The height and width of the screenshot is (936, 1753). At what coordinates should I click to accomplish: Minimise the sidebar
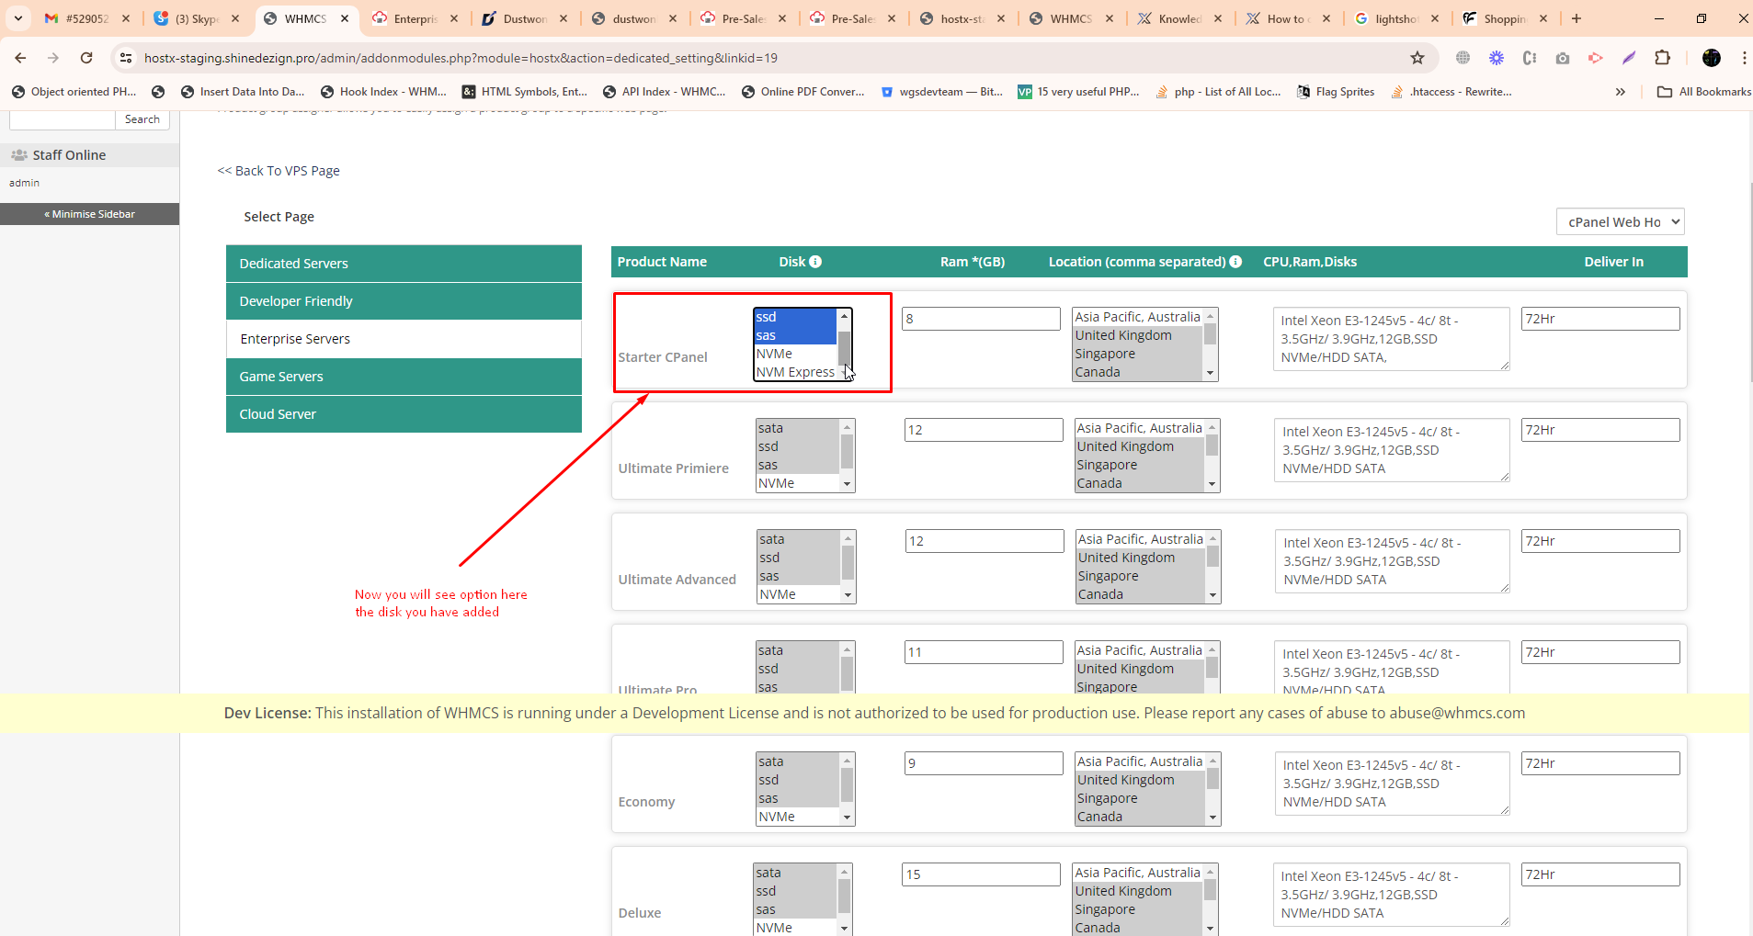point(90,214)
